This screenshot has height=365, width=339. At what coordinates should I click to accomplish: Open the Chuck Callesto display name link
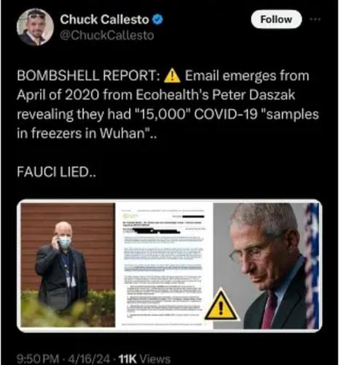pos(104,20)
